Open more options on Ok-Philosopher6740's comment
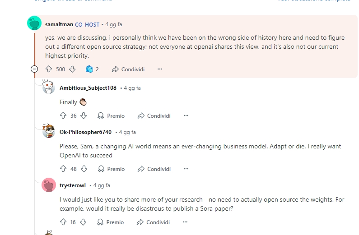The image size is (359, 235). (x=186, y=169)
